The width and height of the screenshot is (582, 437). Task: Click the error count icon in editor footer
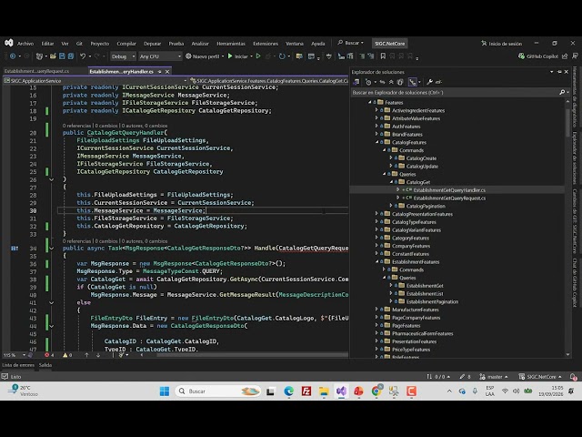point(46,355)
